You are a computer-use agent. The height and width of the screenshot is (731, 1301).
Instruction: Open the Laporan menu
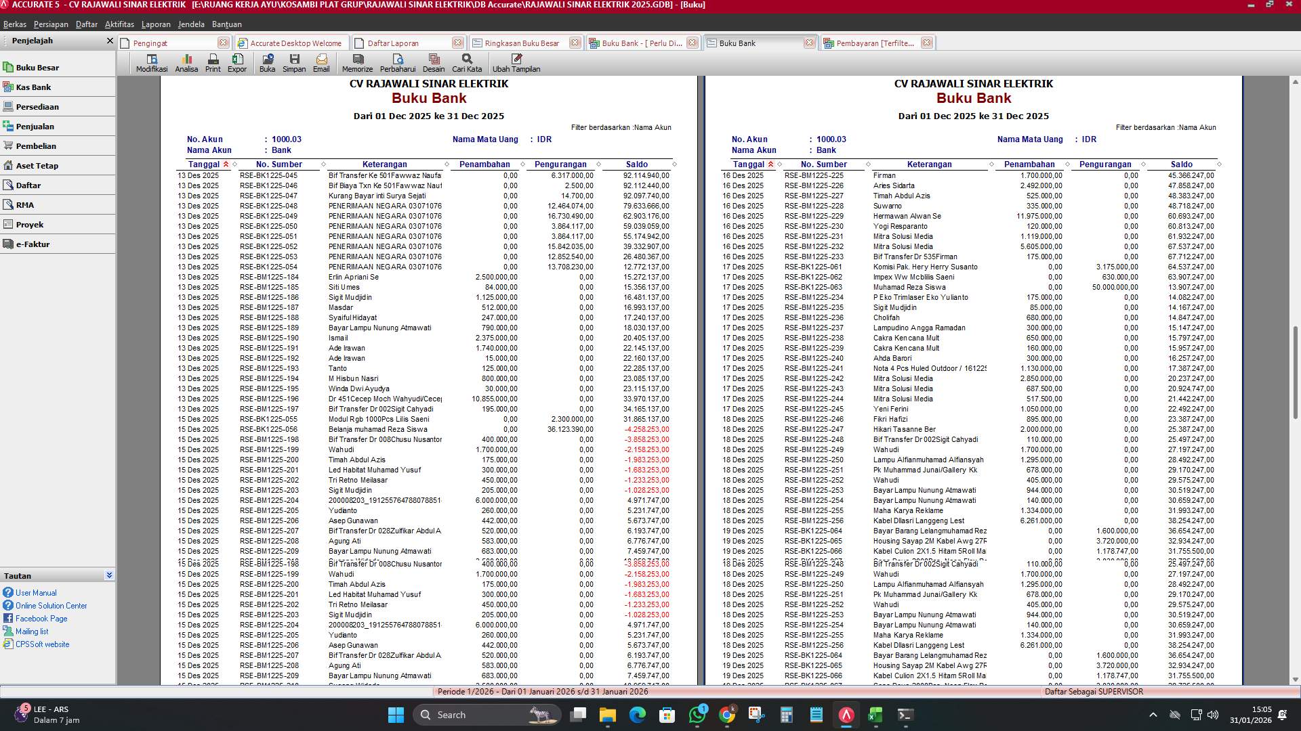[155, 24]
